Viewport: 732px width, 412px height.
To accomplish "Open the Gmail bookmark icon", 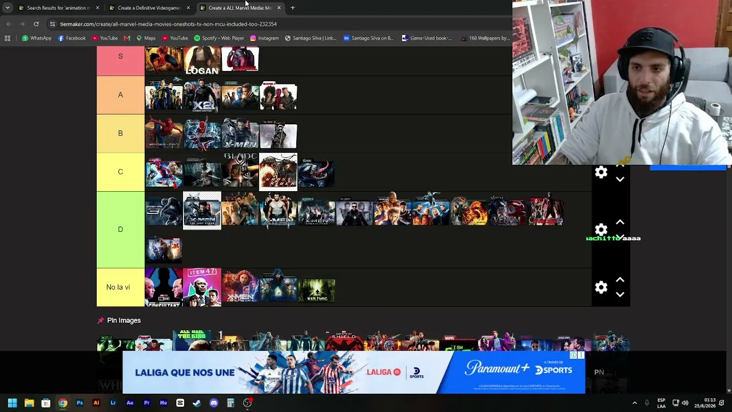I will (x=127, y=38).
